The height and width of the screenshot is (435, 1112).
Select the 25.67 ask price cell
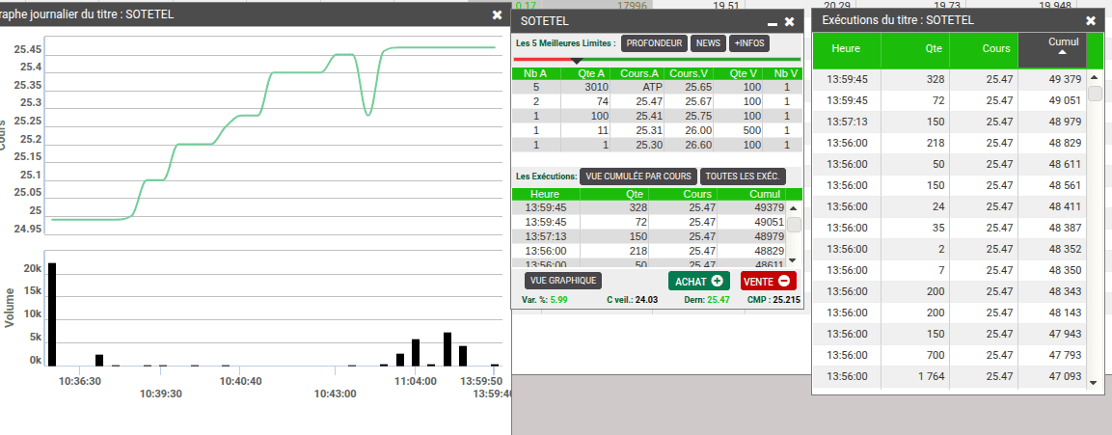(688, 101)
